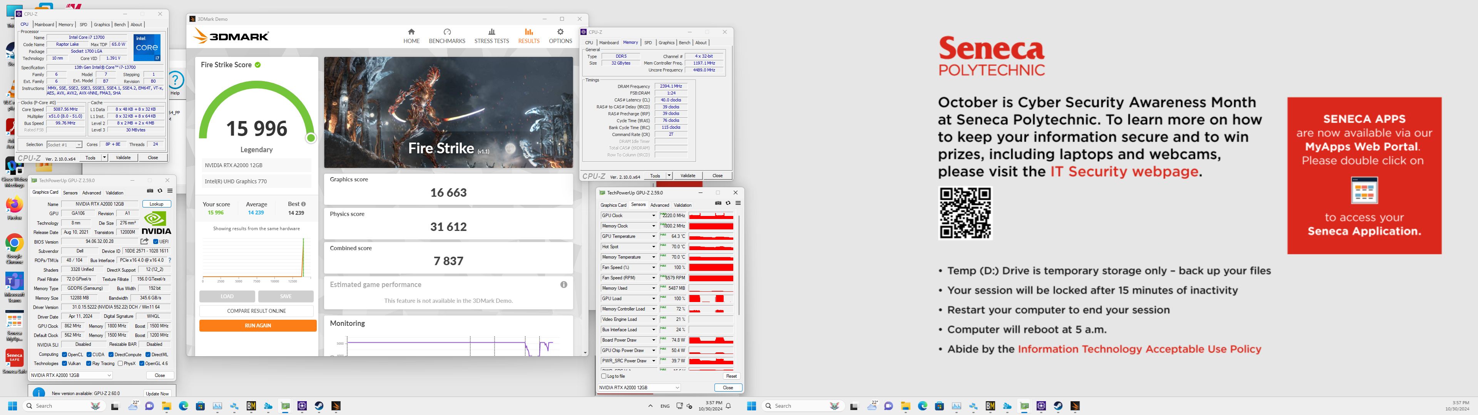
Task: Open Information Technology Acceptable Use Policy link
Action: click(1139, 349)
